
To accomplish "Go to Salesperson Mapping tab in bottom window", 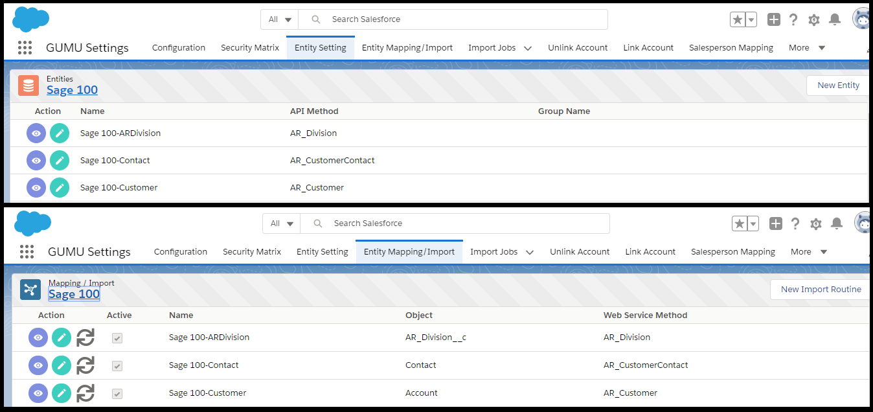I will [x=733, y=252].
